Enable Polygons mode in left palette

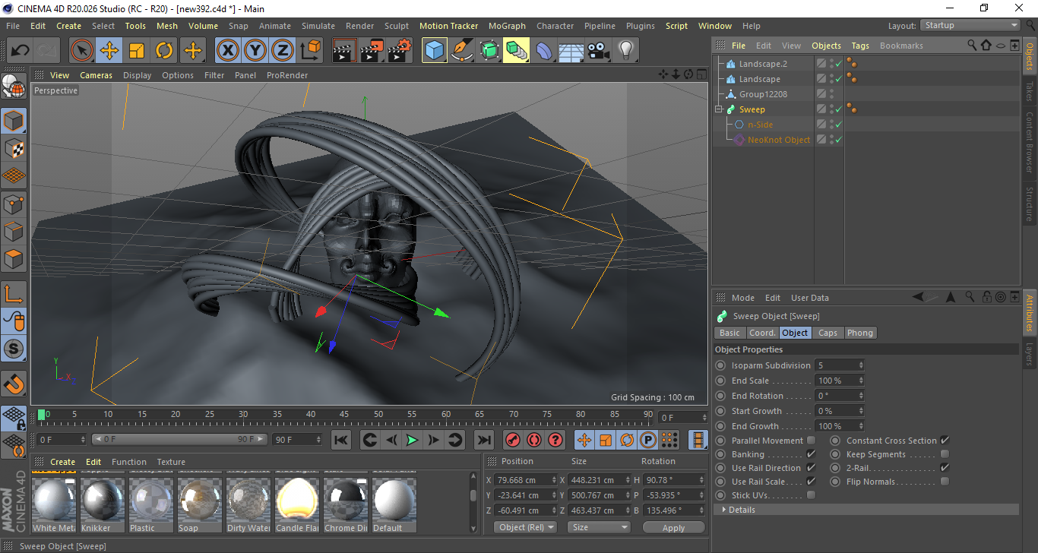click(x=14, y=258)
